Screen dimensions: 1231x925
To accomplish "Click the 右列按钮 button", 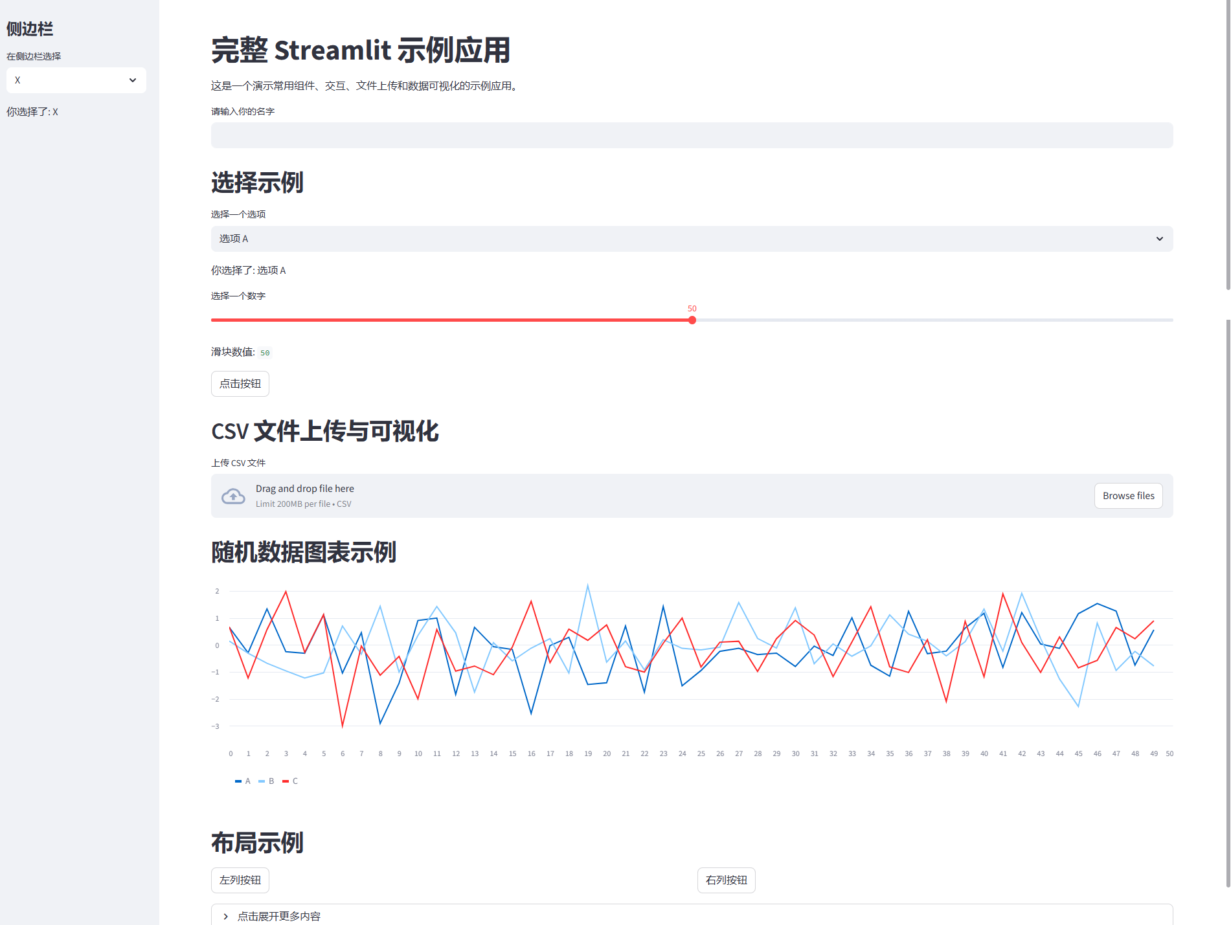I will (727, 880).
